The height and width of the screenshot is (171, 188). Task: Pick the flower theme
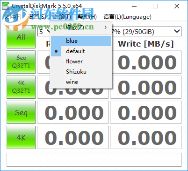(x=81, y=62)
